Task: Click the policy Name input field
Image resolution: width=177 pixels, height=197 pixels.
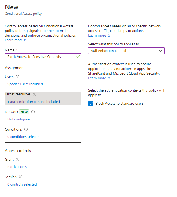Action: click(x=41, y=57)
